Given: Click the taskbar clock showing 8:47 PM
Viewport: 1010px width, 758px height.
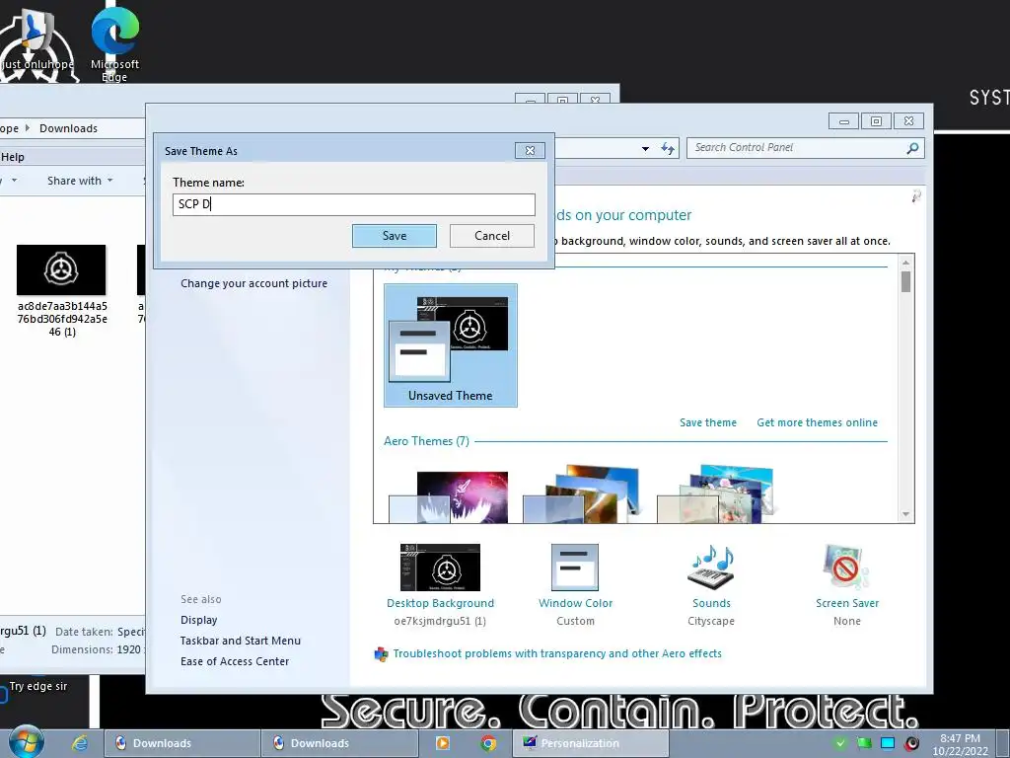Looking at the screenshot, I should click(x=960, y=744).
